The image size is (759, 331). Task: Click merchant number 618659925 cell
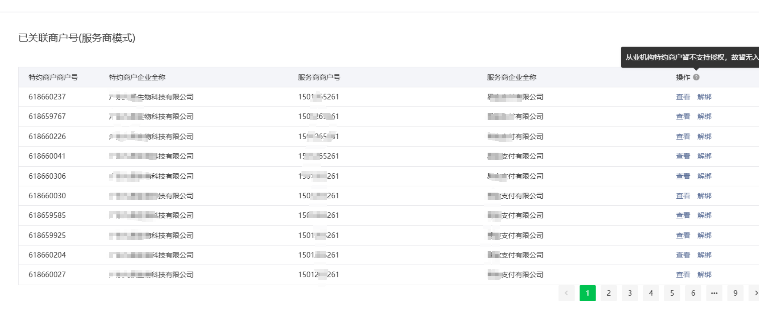[x=47, y=235]
